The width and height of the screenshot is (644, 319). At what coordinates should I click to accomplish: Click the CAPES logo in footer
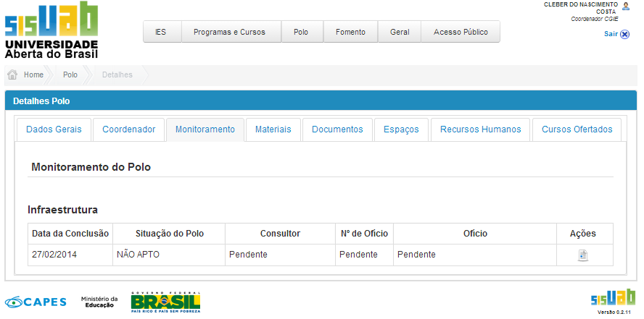coord(36,301)
